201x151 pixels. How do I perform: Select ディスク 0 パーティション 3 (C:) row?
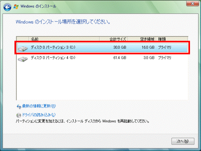tap(102, 47)
